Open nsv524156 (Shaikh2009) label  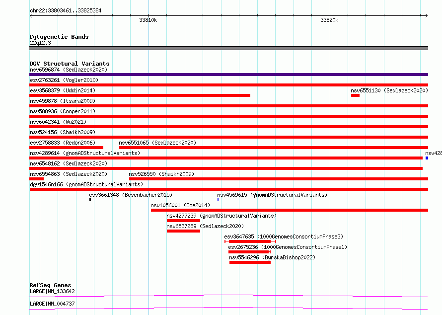coord(63,132)
